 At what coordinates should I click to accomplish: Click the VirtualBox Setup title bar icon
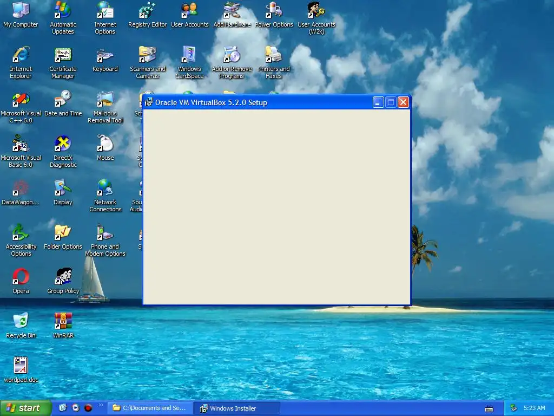point(149,102)
